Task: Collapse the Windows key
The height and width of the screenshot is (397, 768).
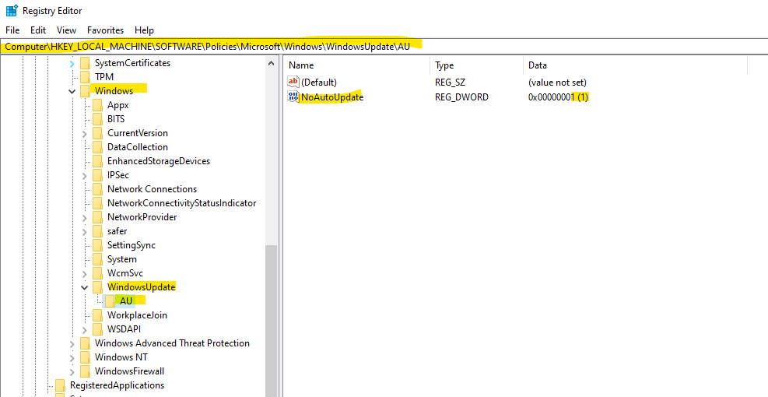Action: (72, 91)
